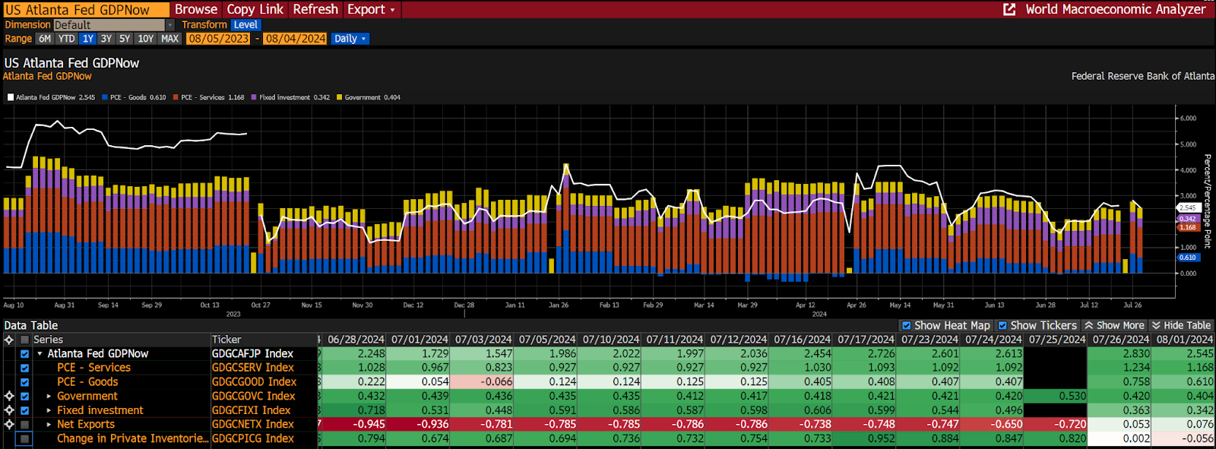Select the MAX range tab
1216x449 pixels.
[170, 39]
